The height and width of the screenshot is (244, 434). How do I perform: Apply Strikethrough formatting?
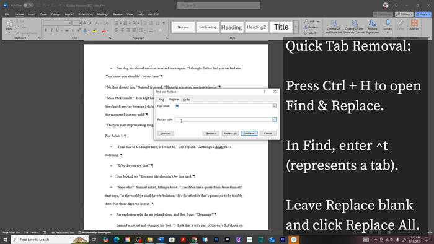click(67, 30)
